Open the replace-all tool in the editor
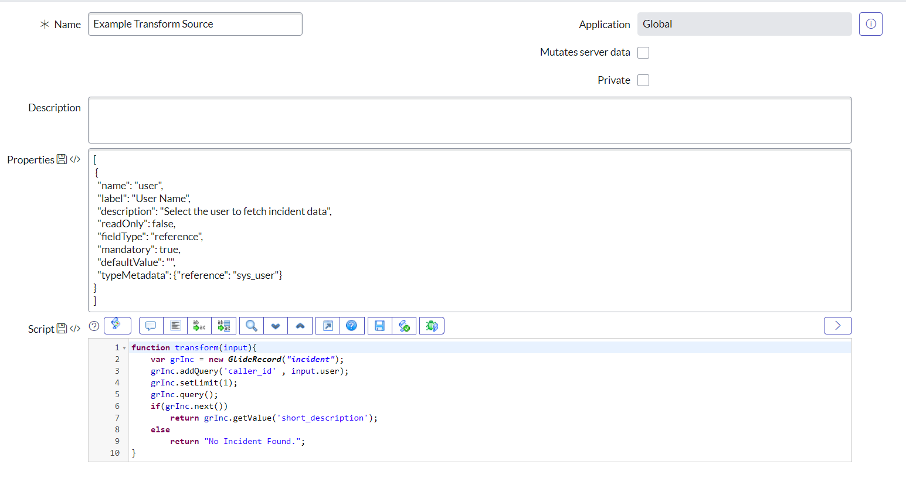This screenshot has width=906, height=478. click(224, 326)
